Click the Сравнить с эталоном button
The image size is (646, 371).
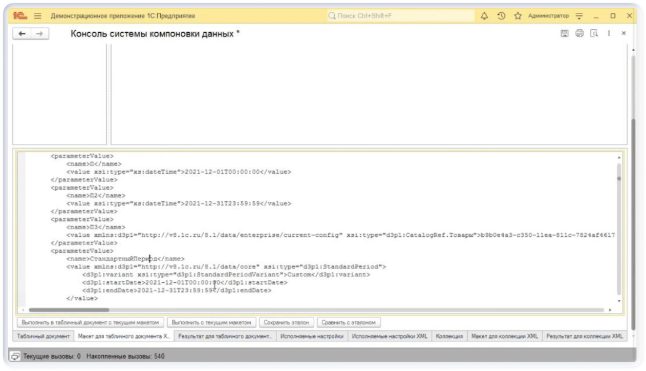pos(349,323)
